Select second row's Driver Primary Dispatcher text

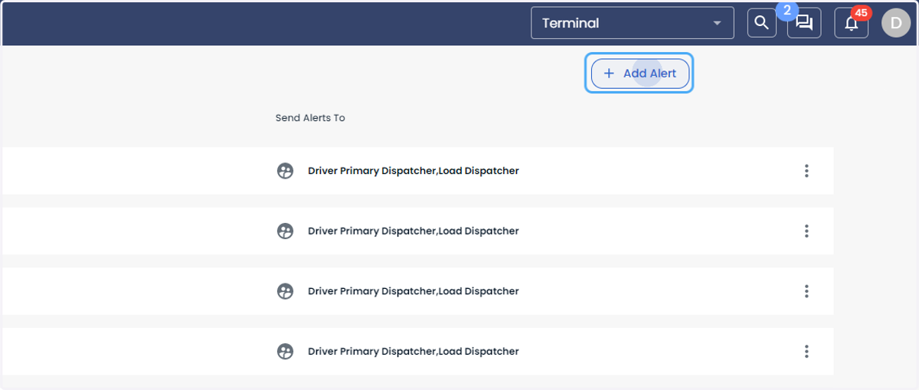pos(371,231)
